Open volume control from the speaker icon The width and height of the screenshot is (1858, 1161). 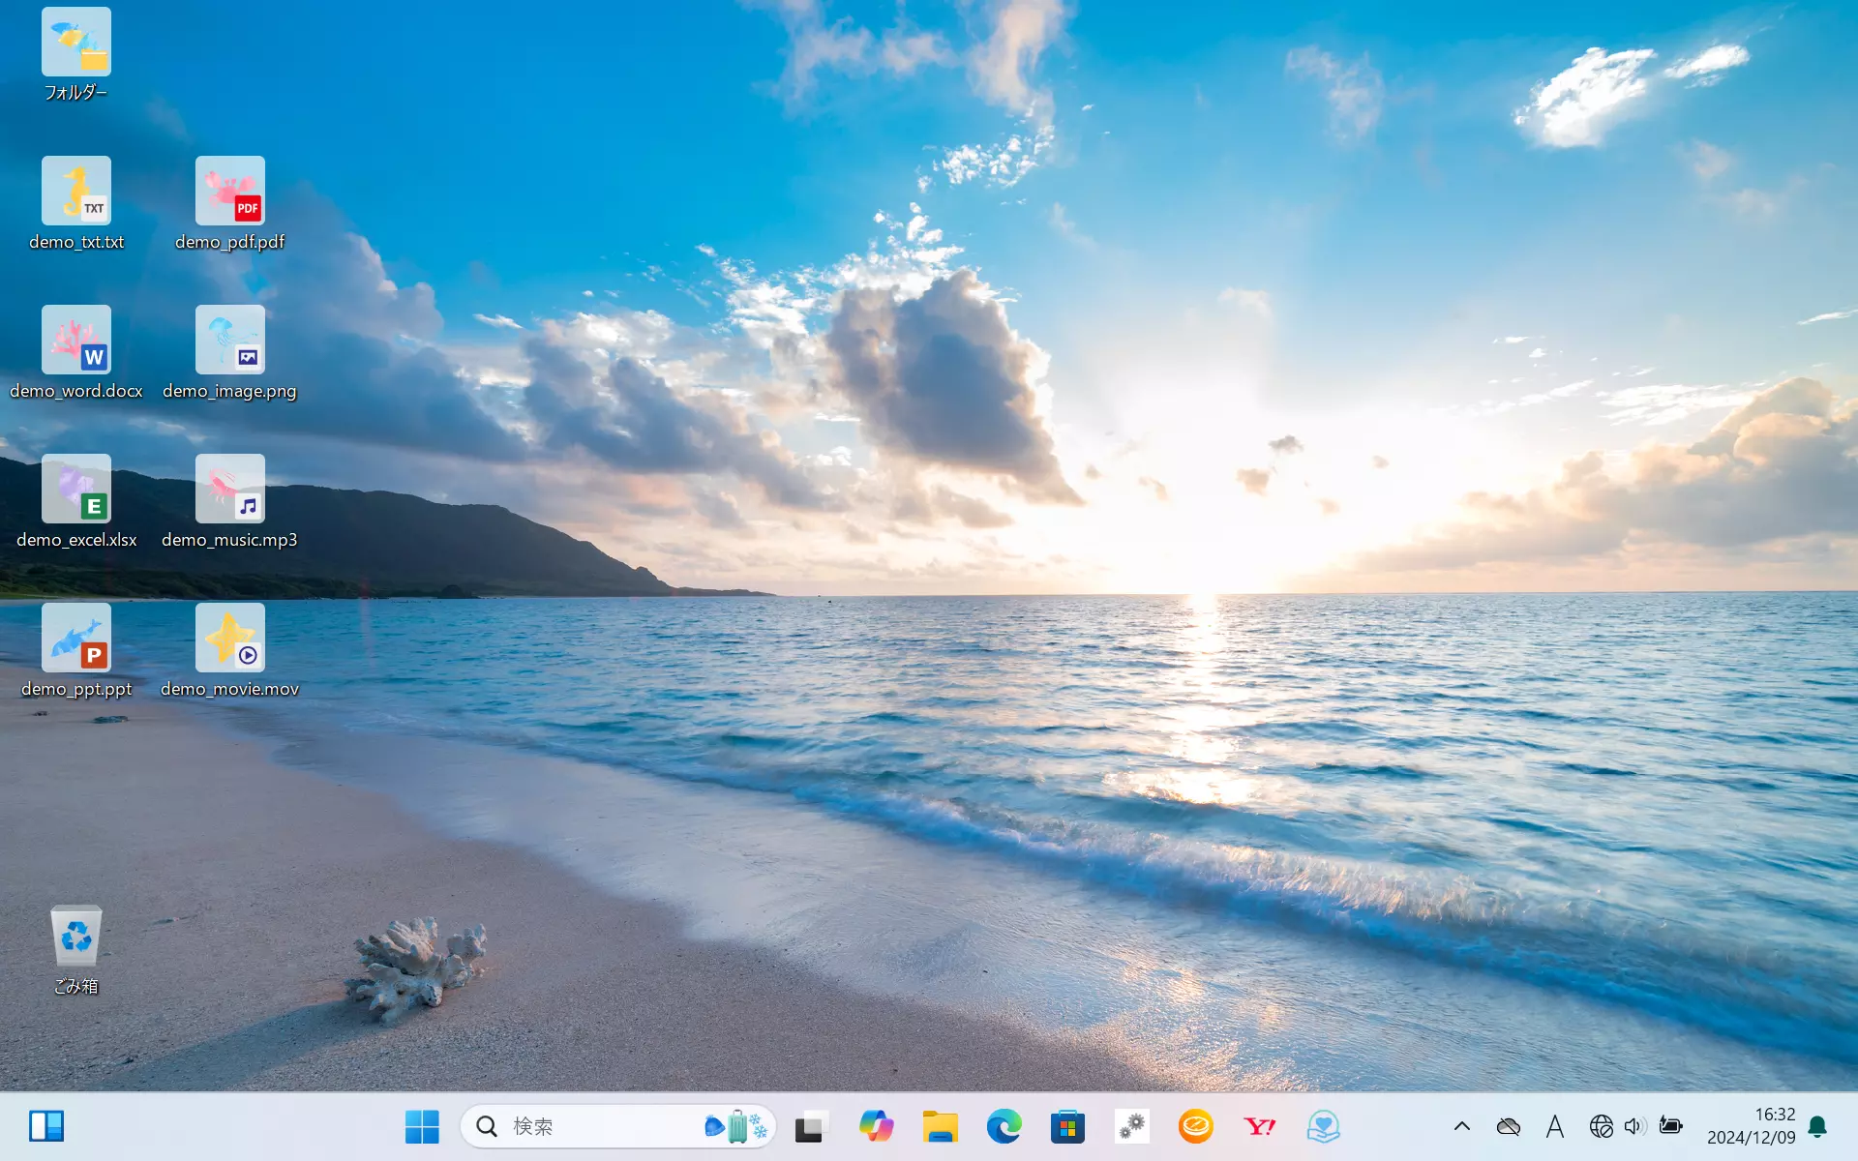[x=1634, y=1126]
